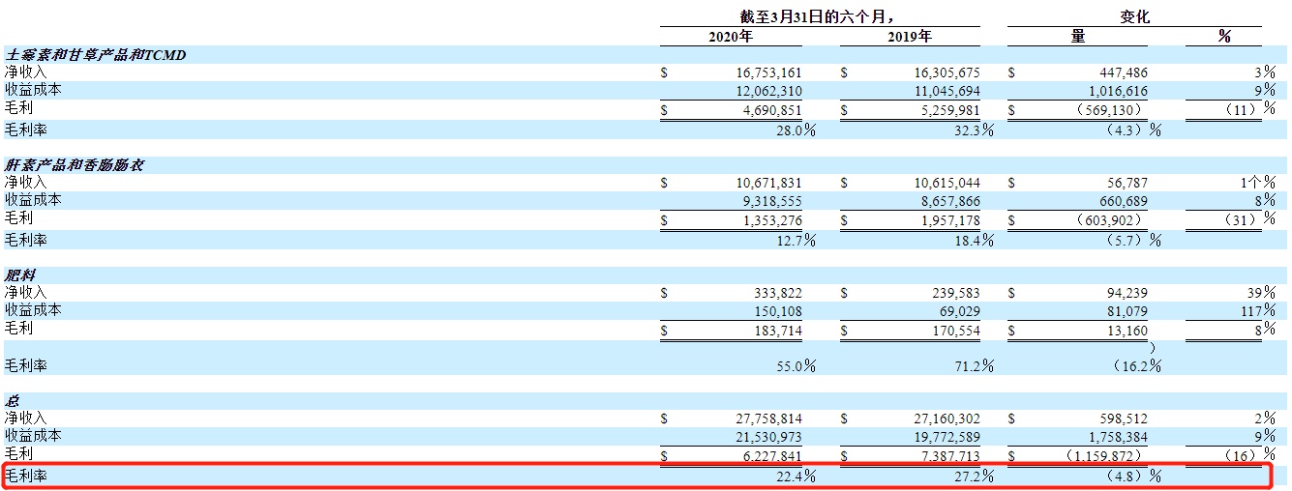This screenshot has height=491, width=1292.
Task: Click the gross margin 32.3%
Action: point(973,130)
